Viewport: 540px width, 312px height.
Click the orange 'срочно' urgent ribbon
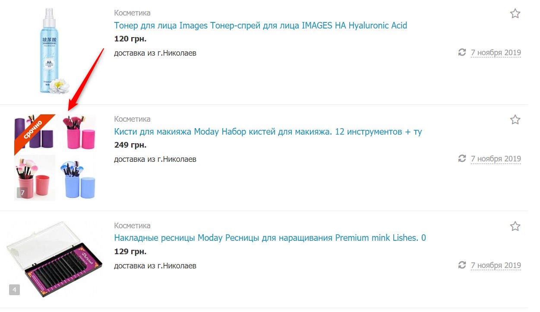33,132
